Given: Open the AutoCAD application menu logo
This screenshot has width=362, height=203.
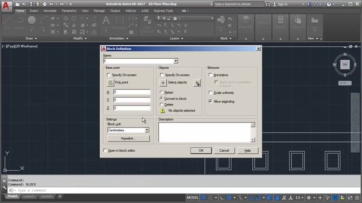Looking at the screenshot, I should point(6,6).
